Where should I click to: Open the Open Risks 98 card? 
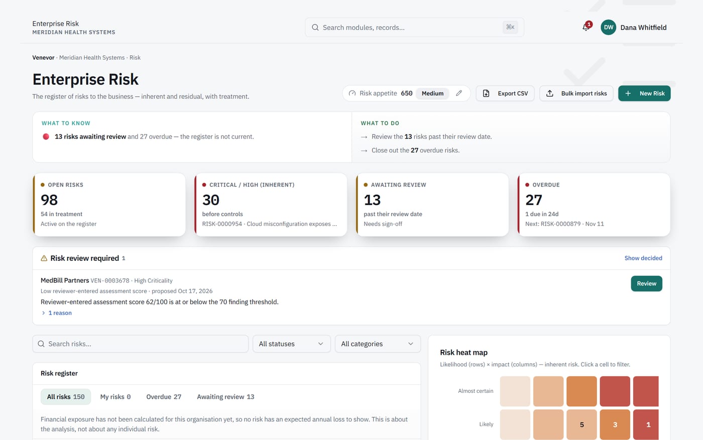pos(109,205)
